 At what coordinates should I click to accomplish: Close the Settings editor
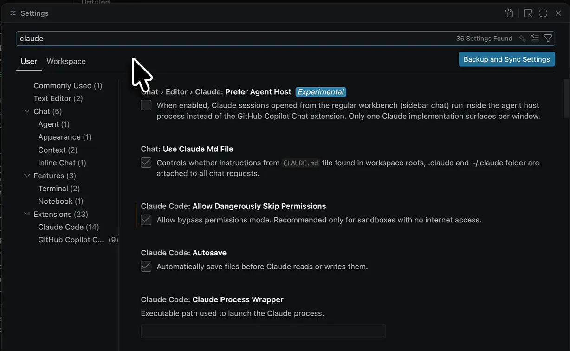coord(558,13)
